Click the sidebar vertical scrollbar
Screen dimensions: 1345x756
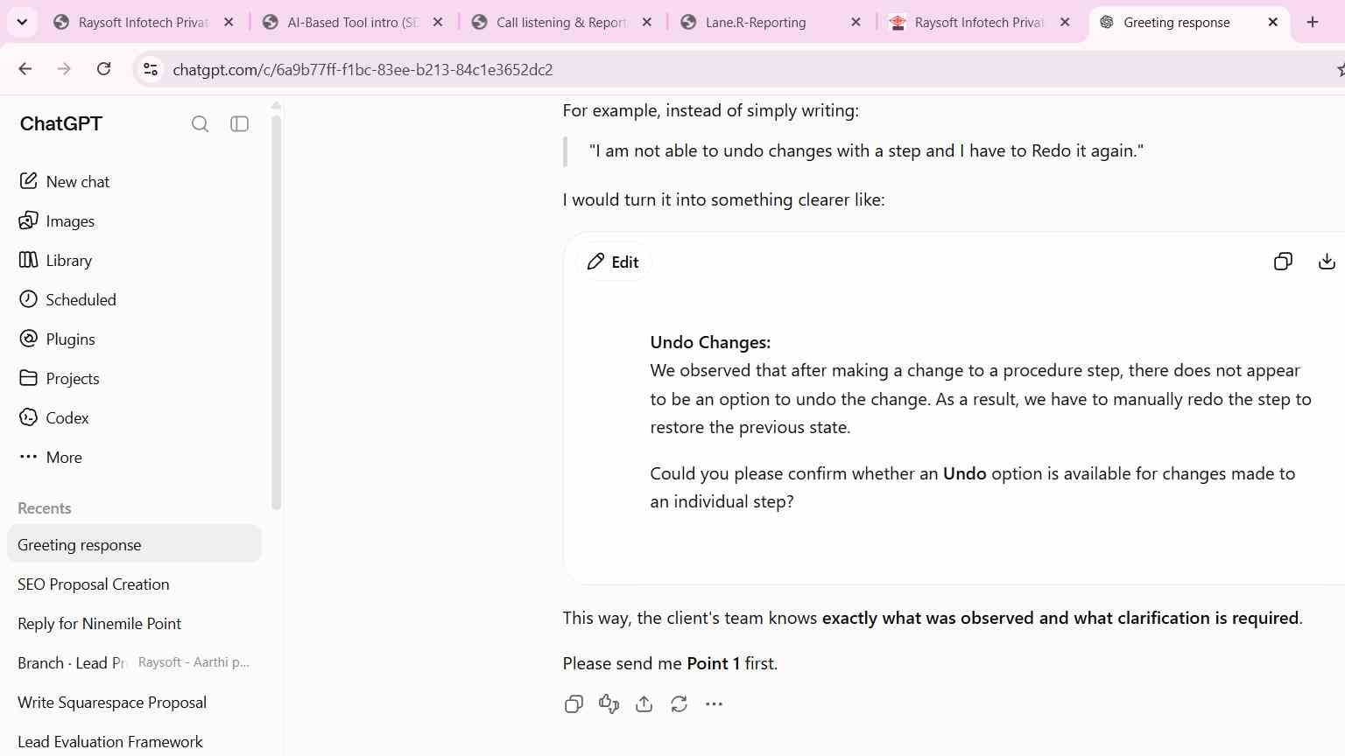point(276,312)
